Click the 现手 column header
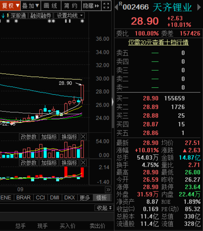 click(x=42, y=226)
